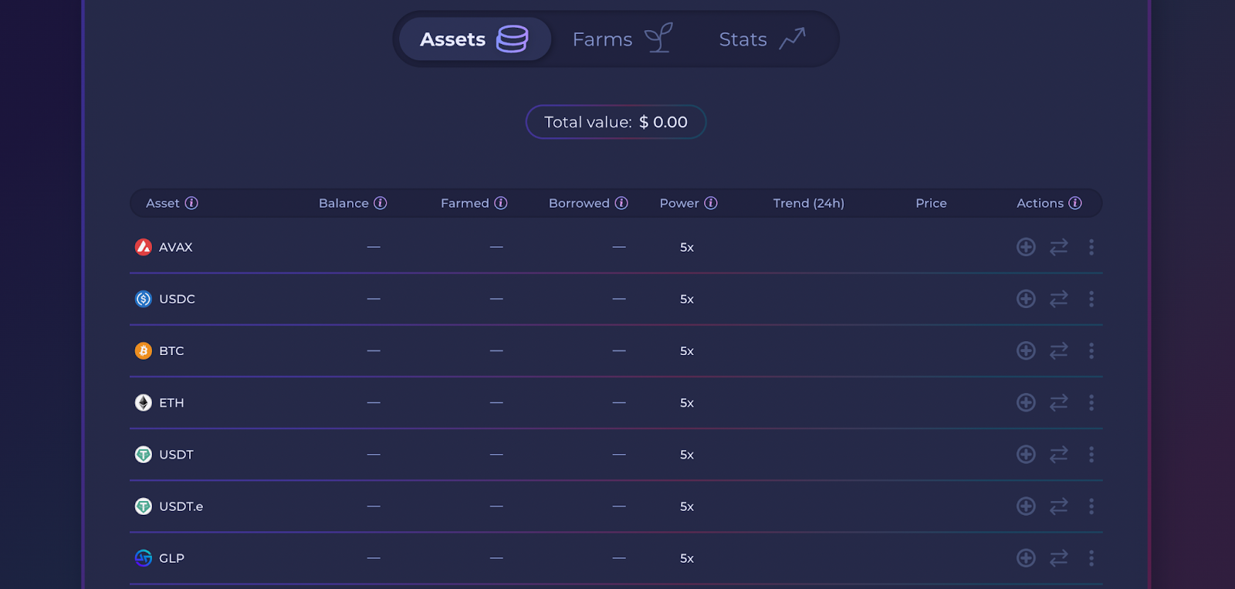The image size is (1235, 589).
Task: Click the swap arrows icon for USDC
Action: coord(1059,299)
